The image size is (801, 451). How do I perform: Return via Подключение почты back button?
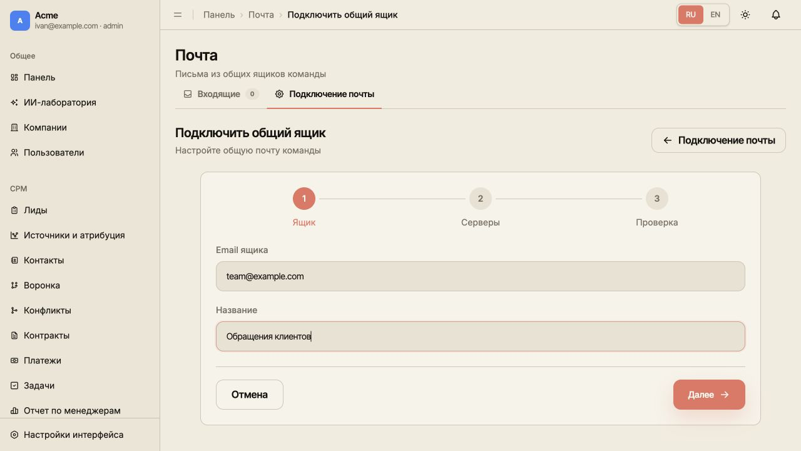click(x=718, y=140)
